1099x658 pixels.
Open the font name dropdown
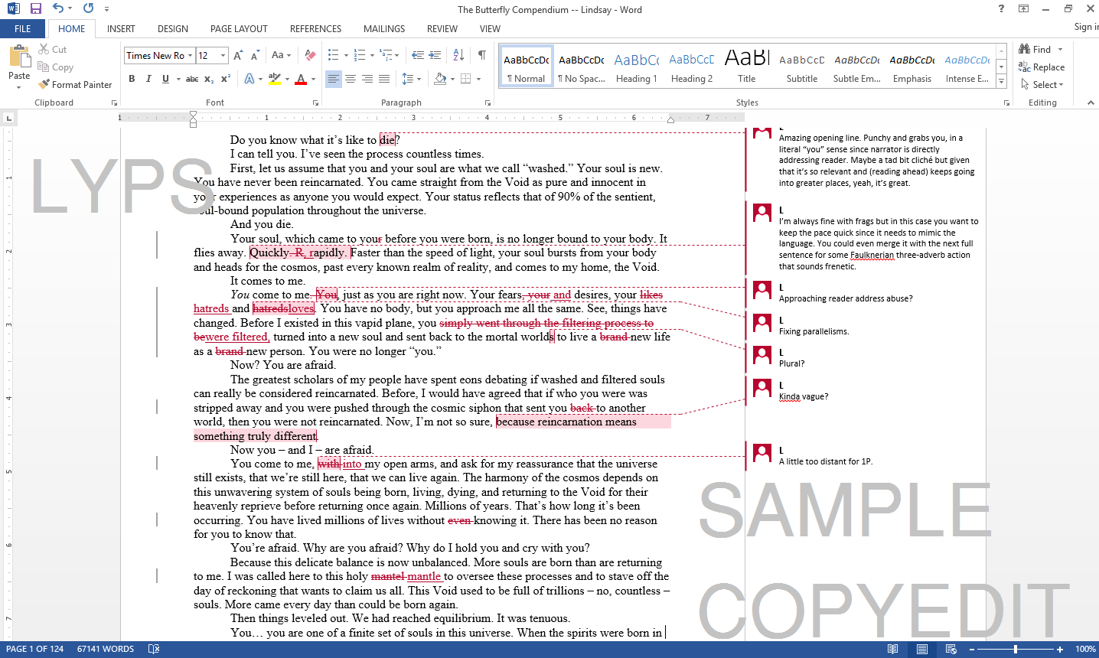190,55
